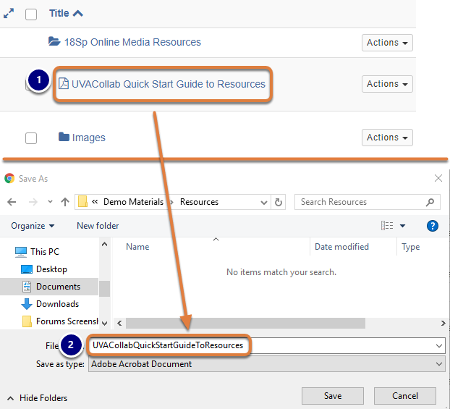Click the Images folder icon
Screen dimensions: 450x409
(x=64, y=137)
